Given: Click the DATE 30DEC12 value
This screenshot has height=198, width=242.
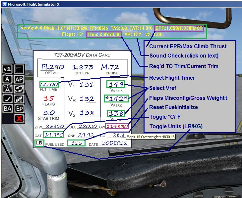Looking at the screenshot, I should click(x=115, y=143).
